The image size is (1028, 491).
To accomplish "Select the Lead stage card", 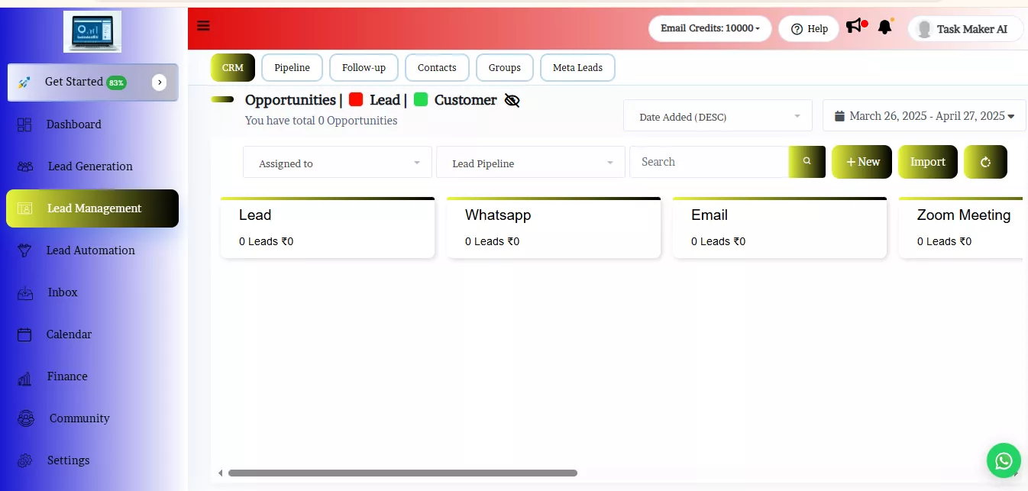I will (328, 228).
